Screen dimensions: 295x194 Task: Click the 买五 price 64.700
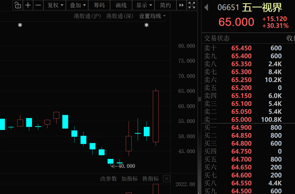(x=241, y=159)
